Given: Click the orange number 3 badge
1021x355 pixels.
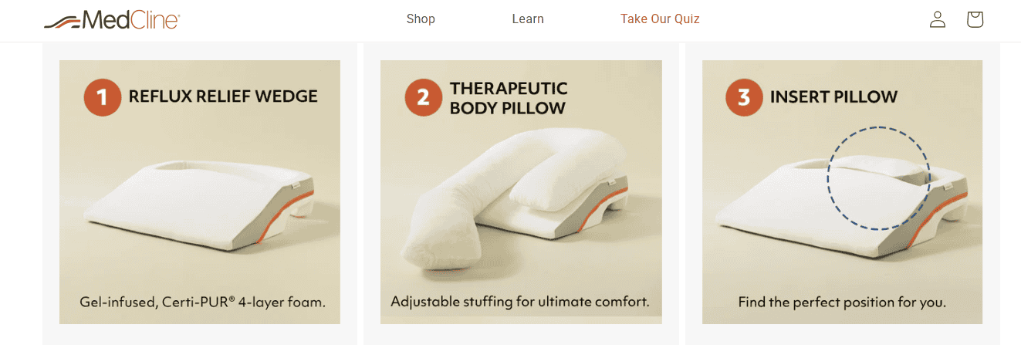Looking at the screenshot, I should [744, 97].
